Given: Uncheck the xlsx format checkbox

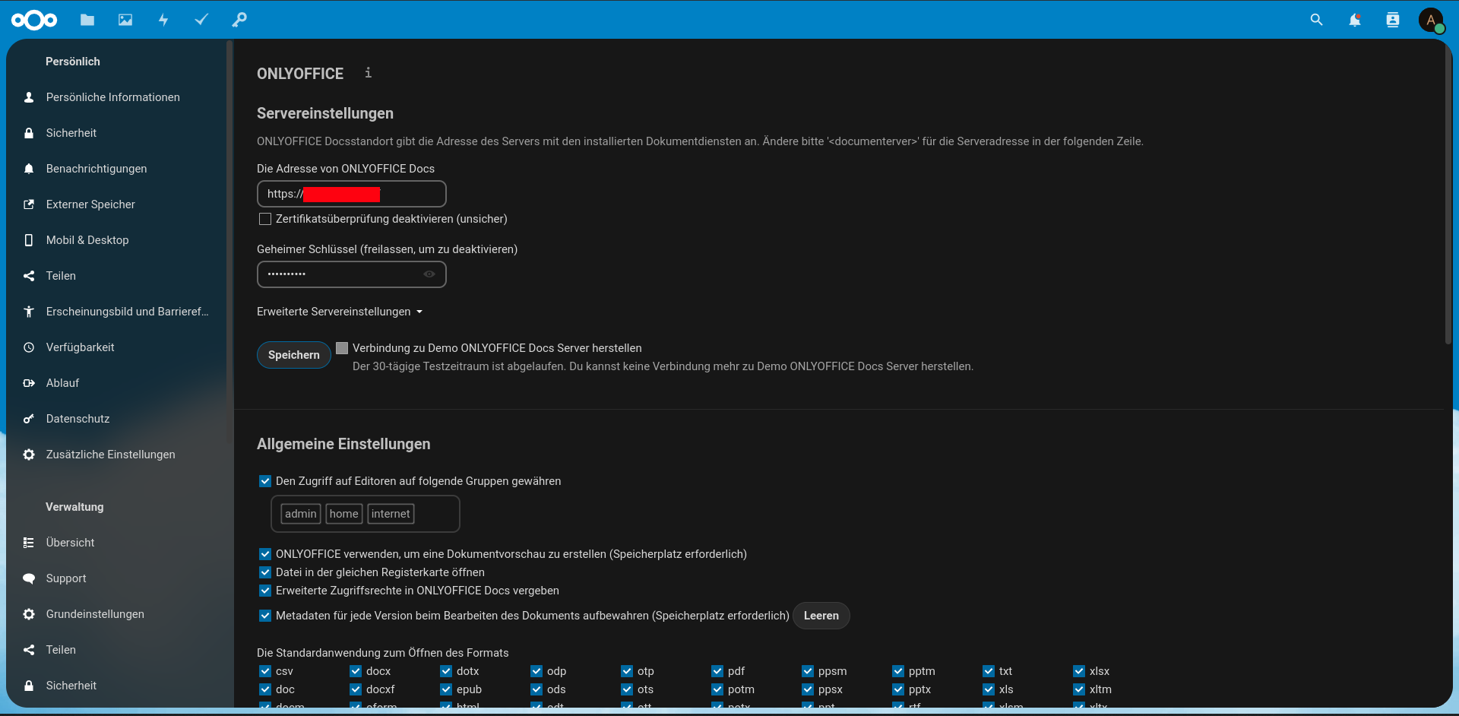Looking at the screenshot, I should coord(1079,671).
